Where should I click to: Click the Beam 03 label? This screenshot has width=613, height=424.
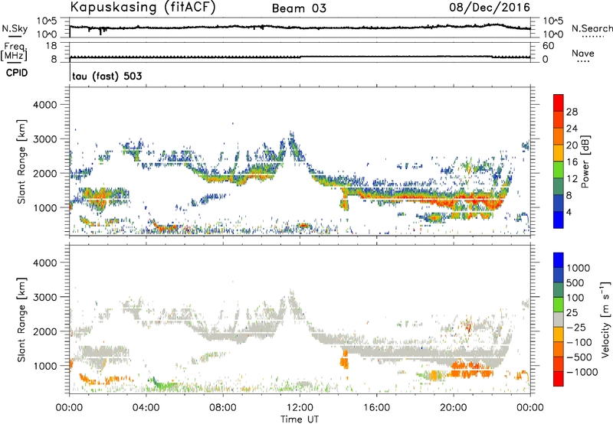(x=299, y=8)
